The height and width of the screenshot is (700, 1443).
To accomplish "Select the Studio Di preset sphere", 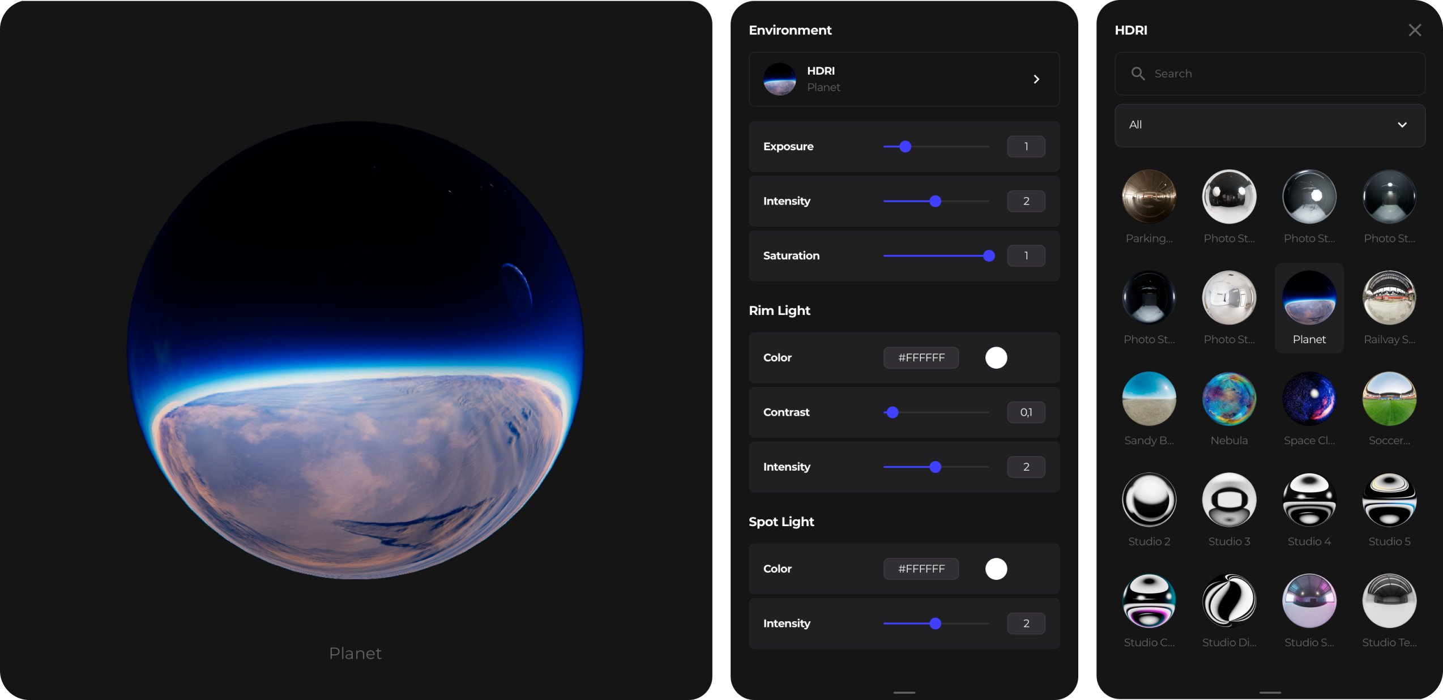I will click(x=1229, y=600).
